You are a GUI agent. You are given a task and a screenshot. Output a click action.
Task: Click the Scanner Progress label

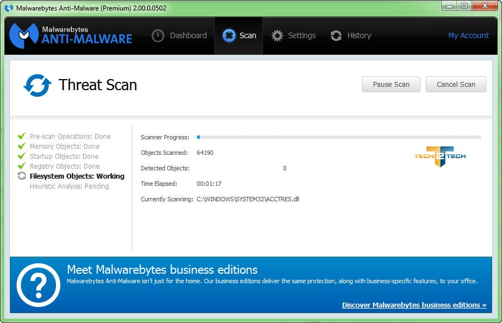165,137
